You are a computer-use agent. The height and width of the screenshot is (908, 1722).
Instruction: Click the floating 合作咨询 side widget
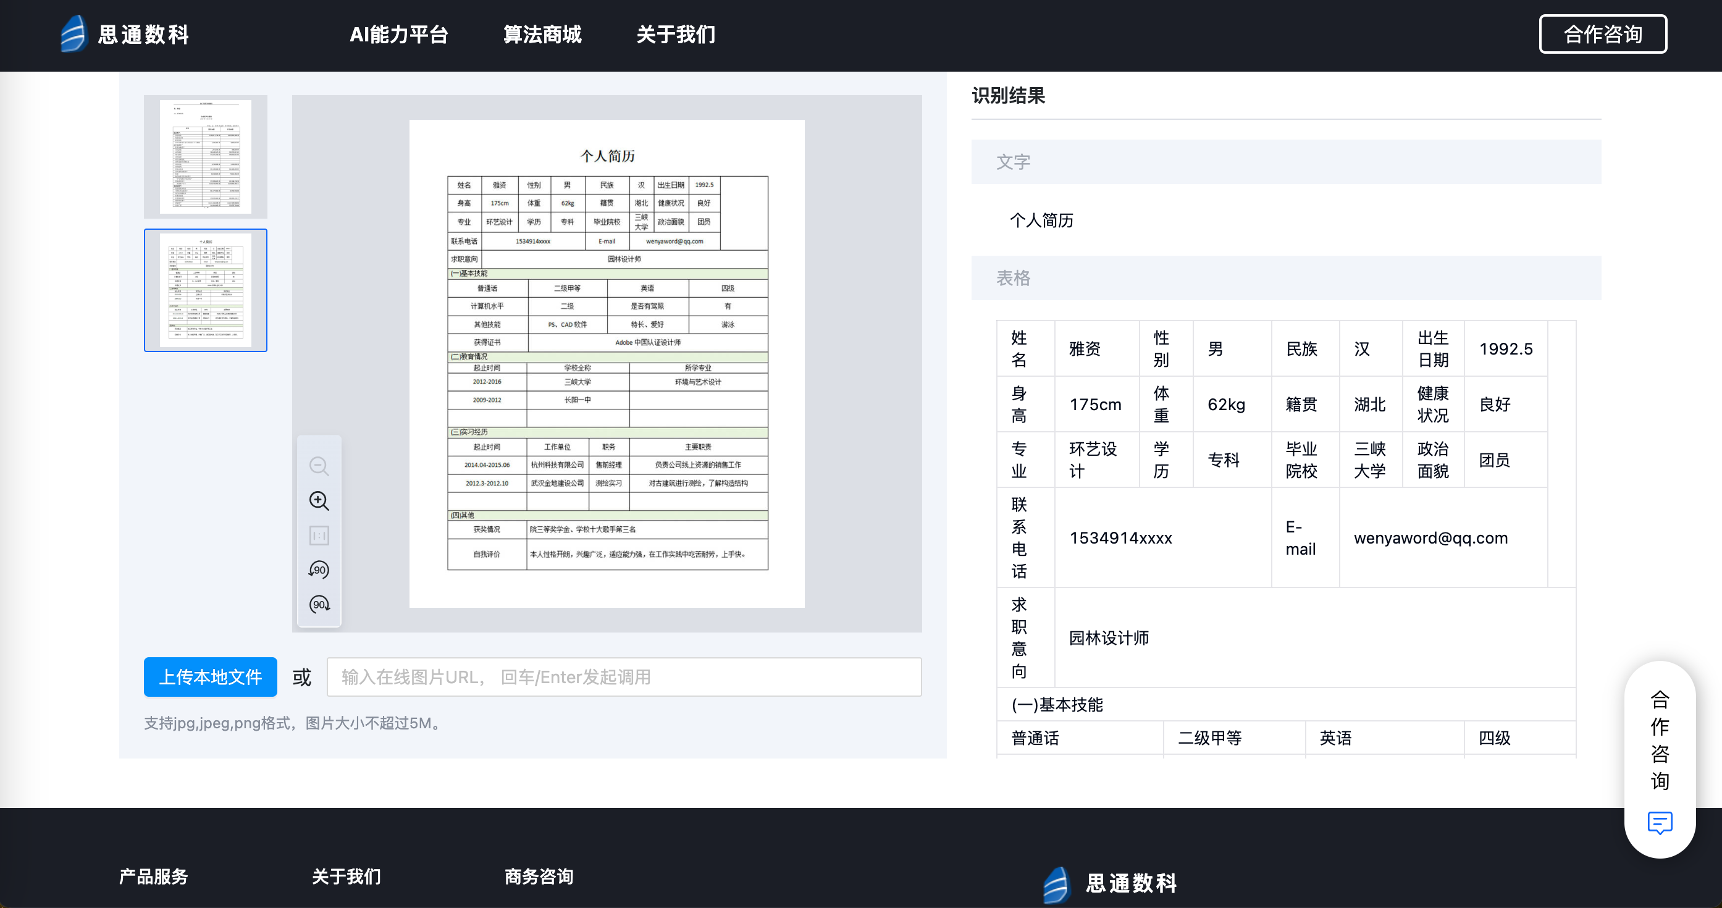tap(1659, 740)
